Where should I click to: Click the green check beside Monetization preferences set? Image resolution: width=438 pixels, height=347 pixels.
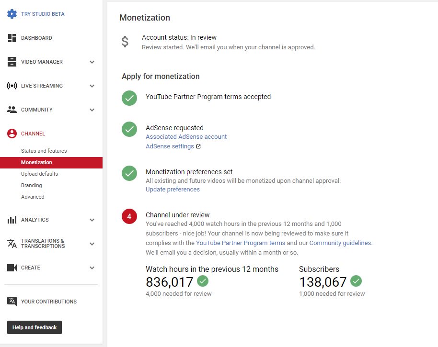click(x=129, y=173)
